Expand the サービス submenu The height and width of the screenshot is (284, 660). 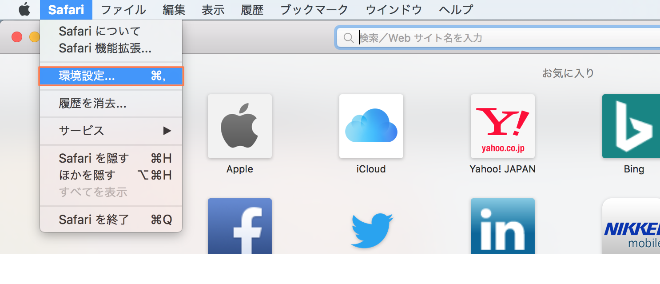(x=111, y=131)
